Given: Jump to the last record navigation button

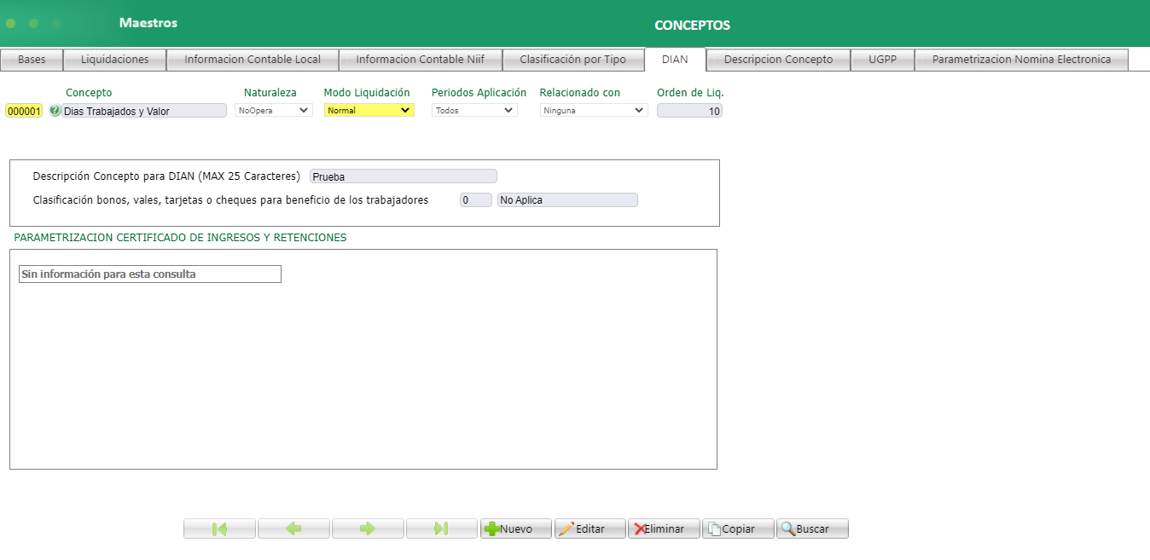Looking at the screenshot, I should 442,528.
